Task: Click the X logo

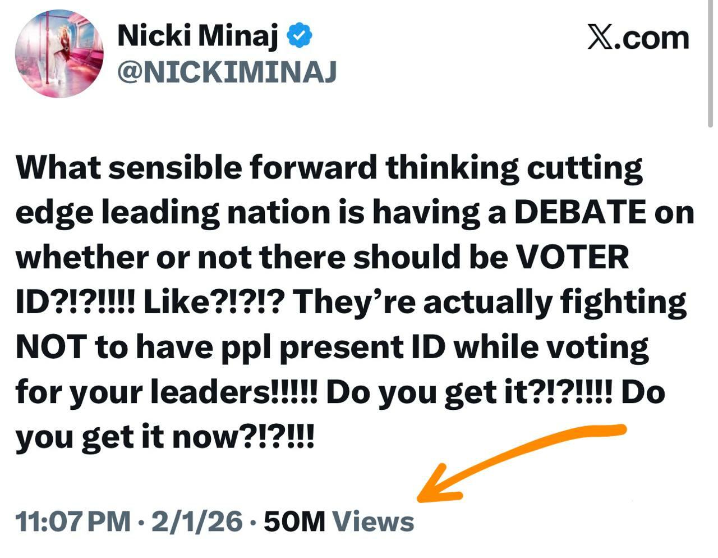Action: tap(600, 38)
